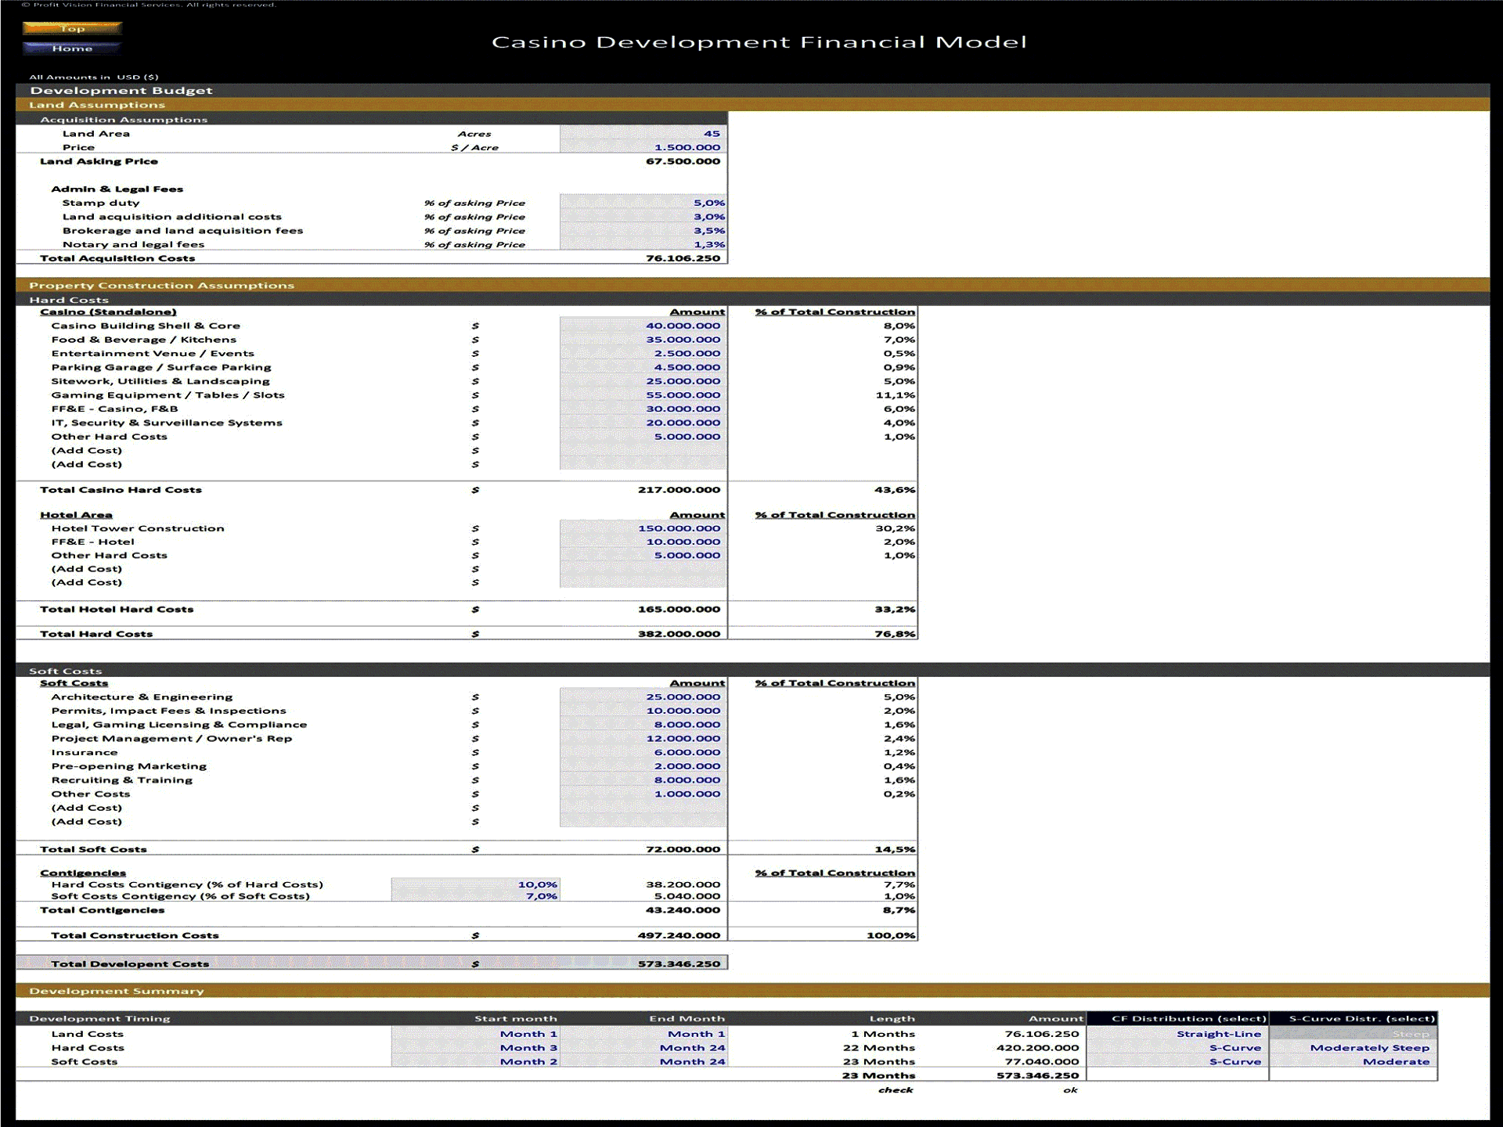Select Notary and legal fees 1,3% cell
Viewport: 1503px width, 1127px height.
click(643, 244)
